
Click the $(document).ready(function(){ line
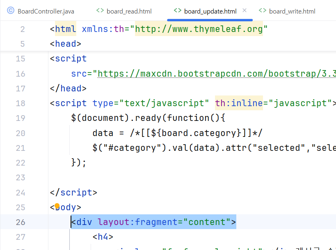coord(148,118)
